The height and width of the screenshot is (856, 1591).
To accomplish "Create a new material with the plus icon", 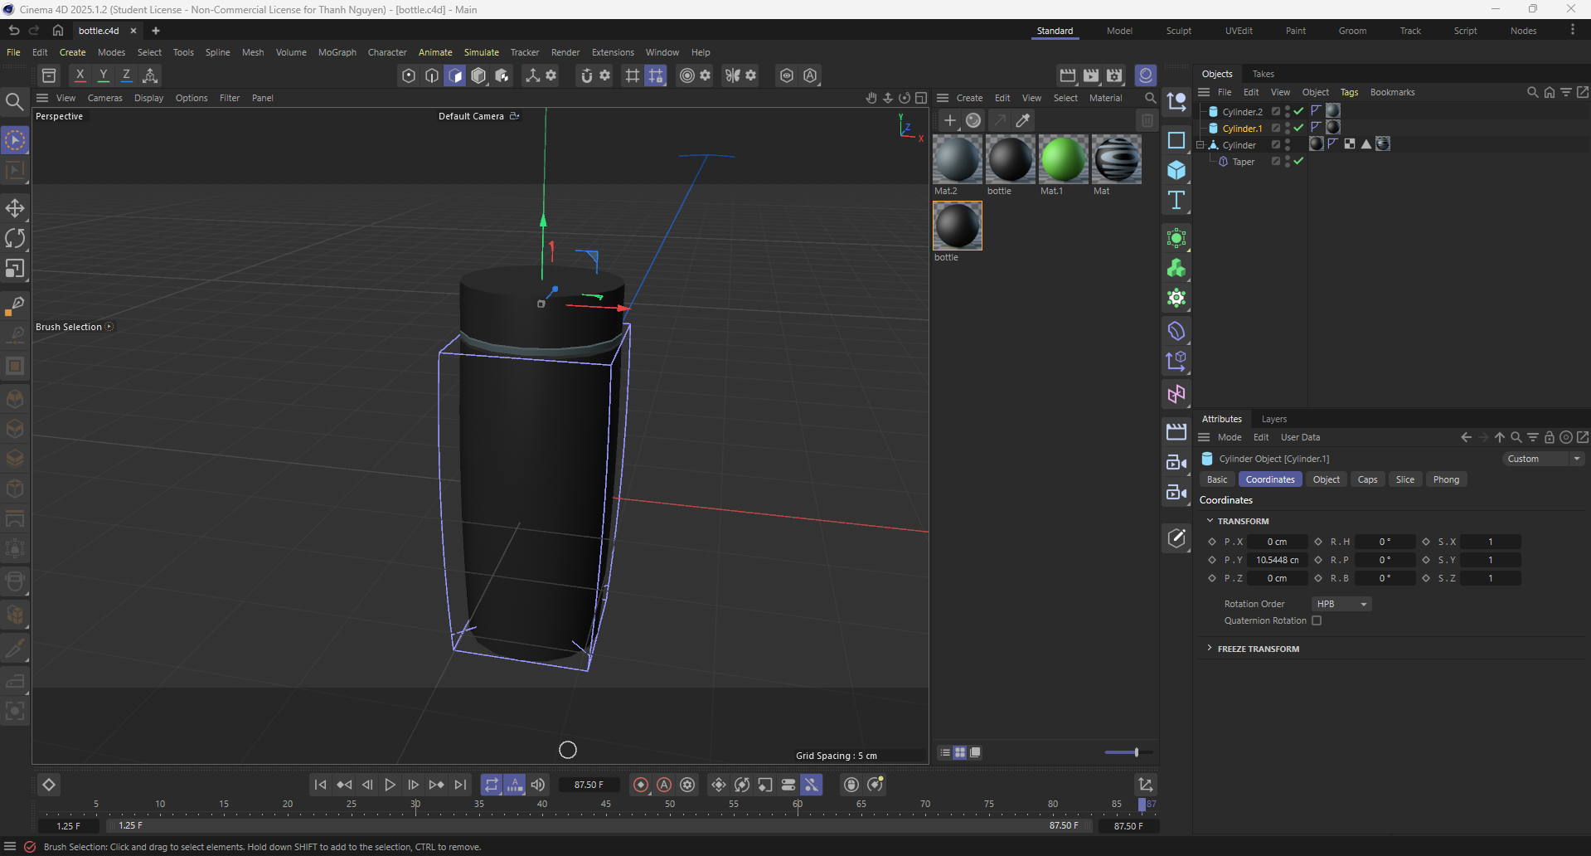I will click(x=948, y=120).
